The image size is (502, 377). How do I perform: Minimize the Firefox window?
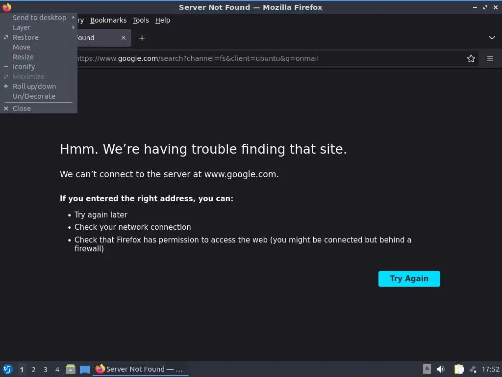475,7
